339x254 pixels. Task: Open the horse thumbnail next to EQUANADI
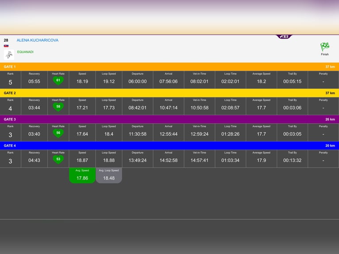pyautogui.click(x=9, y=55)
